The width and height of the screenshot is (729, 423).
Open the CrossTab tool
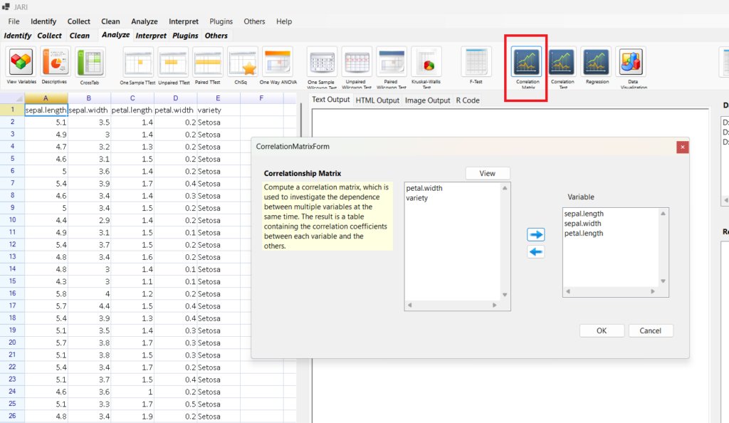click(x=90, y=63)
